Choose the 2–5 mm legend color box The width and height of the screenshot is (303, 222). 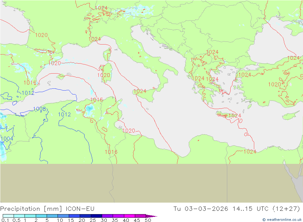click(x=41, y=216)
